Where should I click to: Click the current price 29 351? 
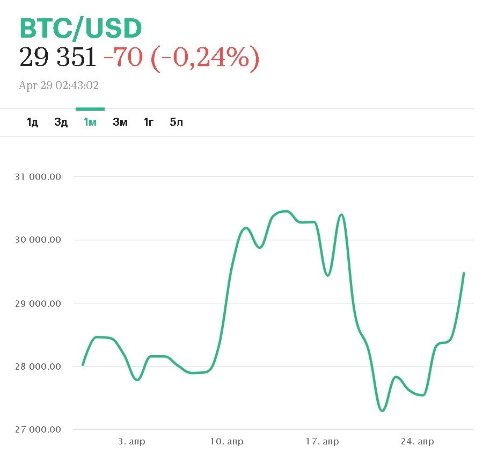tap(58, 57)
